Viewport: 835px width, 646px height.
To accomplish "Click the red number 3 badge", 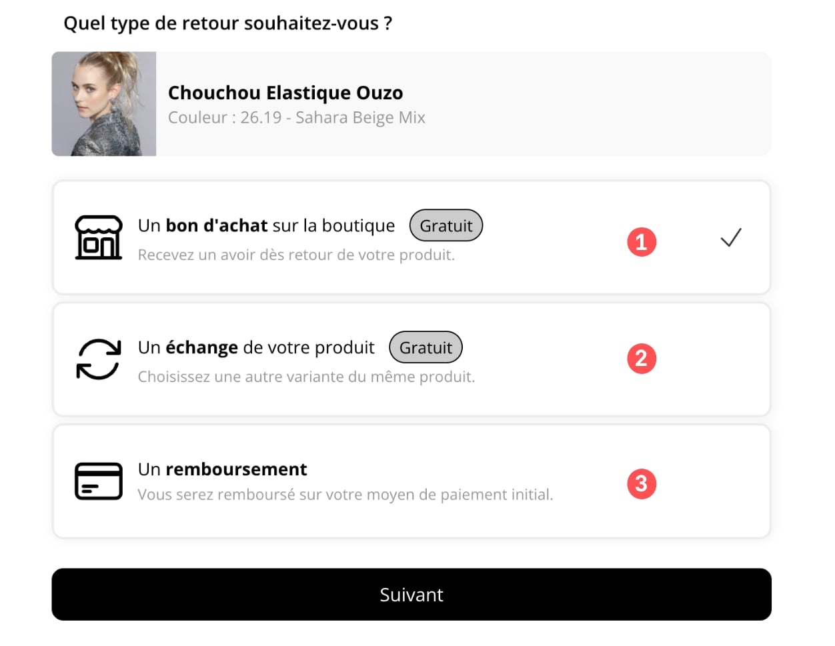I will pos(642,483).
